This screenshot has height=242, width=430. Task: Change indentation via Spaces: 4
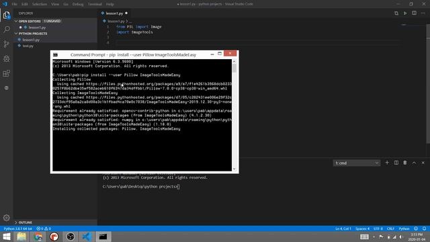tap(362, 229)
